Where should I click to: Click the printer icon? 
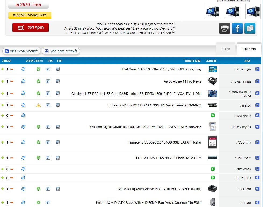pos(225,28)
